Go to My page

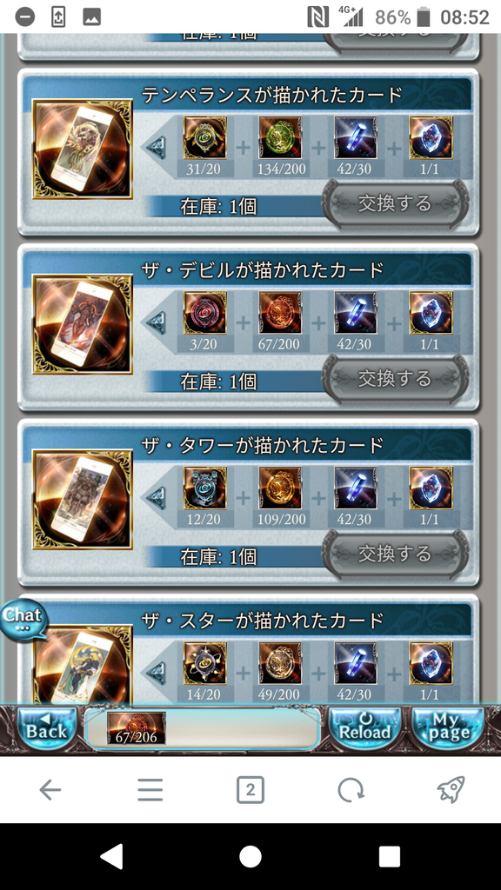click(448, 728)
